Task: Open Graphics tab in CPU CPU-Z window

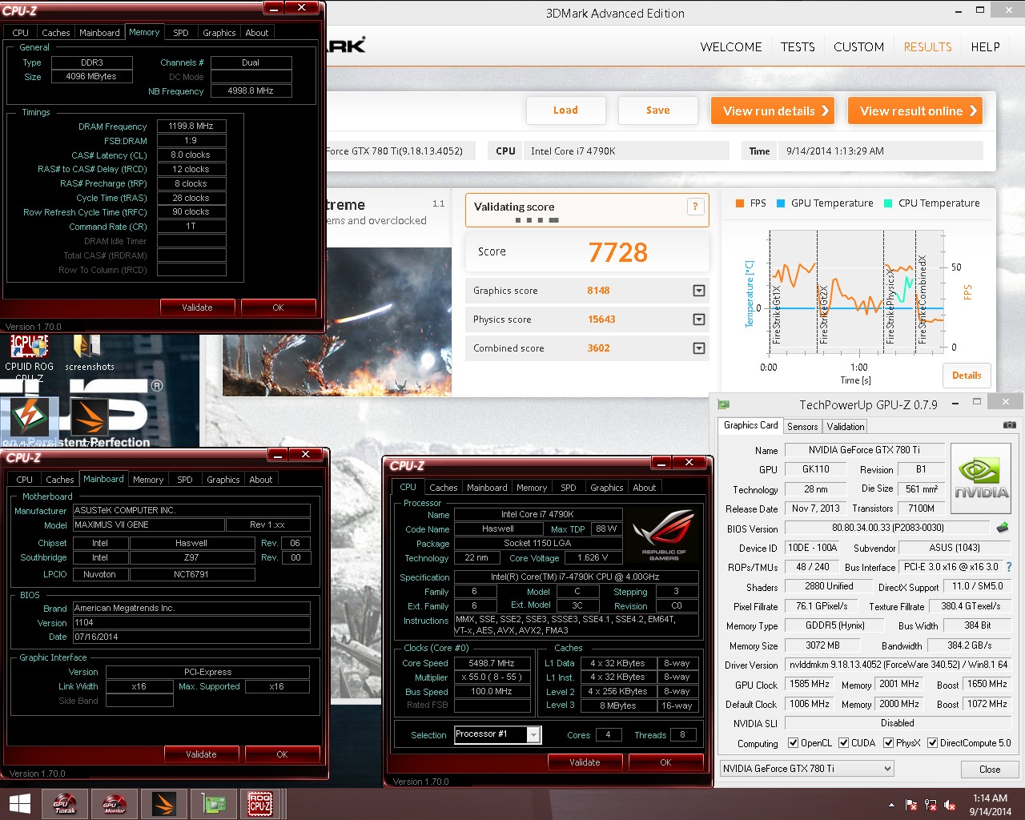Action: click(x=607, y=488)
